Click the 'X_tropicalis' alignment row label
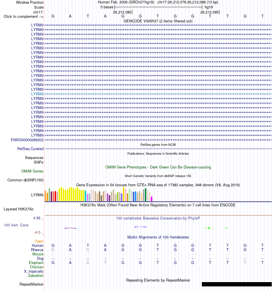Image resolution: width=272 pixels, height=291 pixels. [34, 271]
